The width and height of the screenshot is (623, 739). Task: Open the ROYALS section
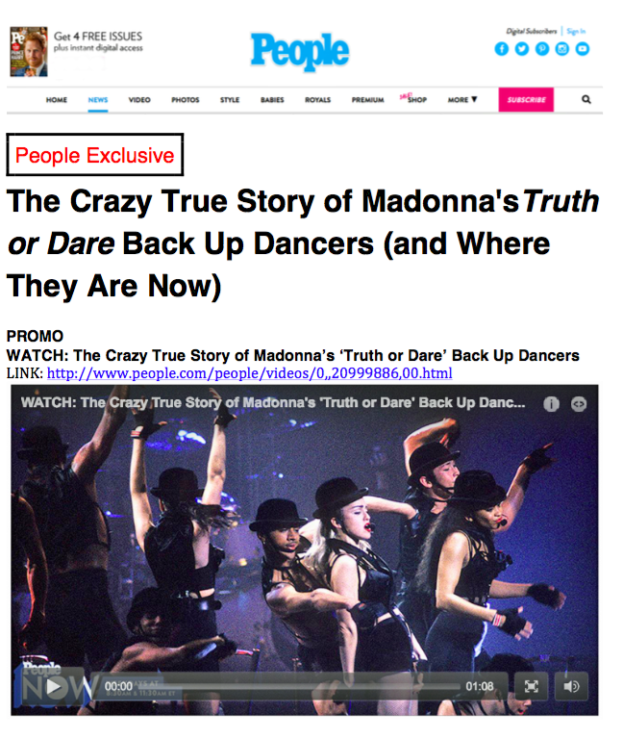318,100
